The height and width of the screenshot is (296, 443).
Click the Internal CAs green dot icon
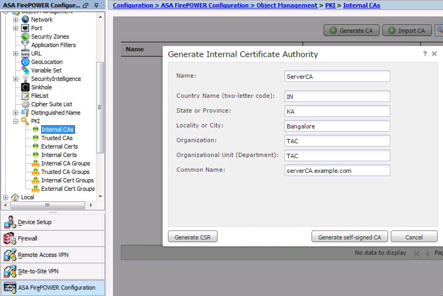36,129
